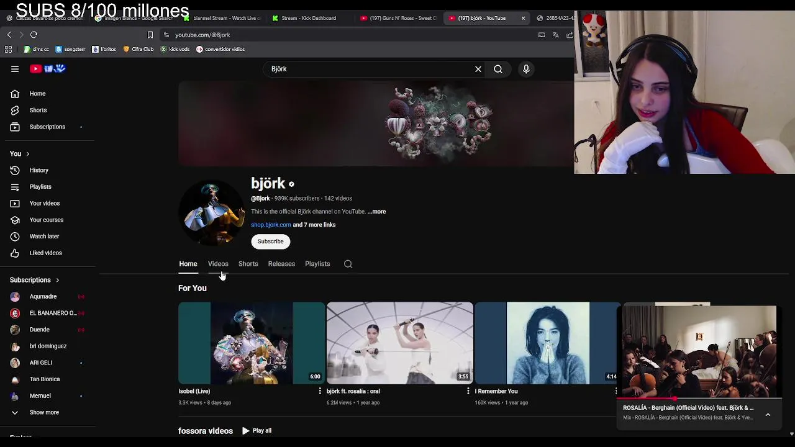Open options menu for Isobel (Live)

tap(320, 391)
